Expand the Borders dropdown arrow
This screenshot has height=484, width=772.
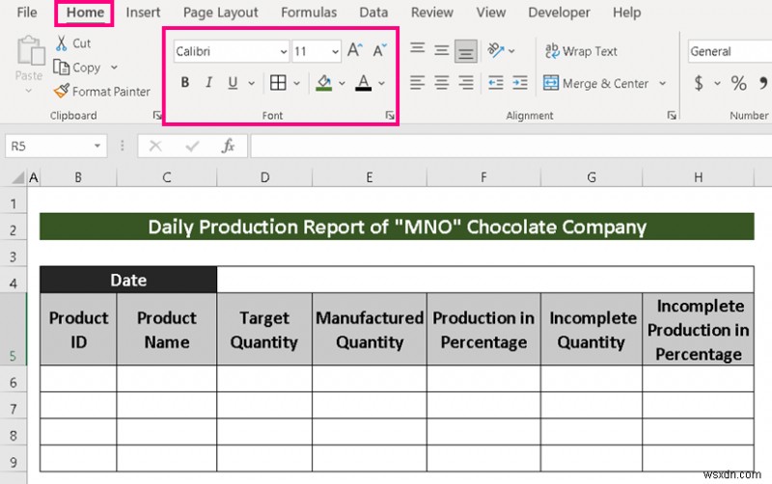[297, 83]
